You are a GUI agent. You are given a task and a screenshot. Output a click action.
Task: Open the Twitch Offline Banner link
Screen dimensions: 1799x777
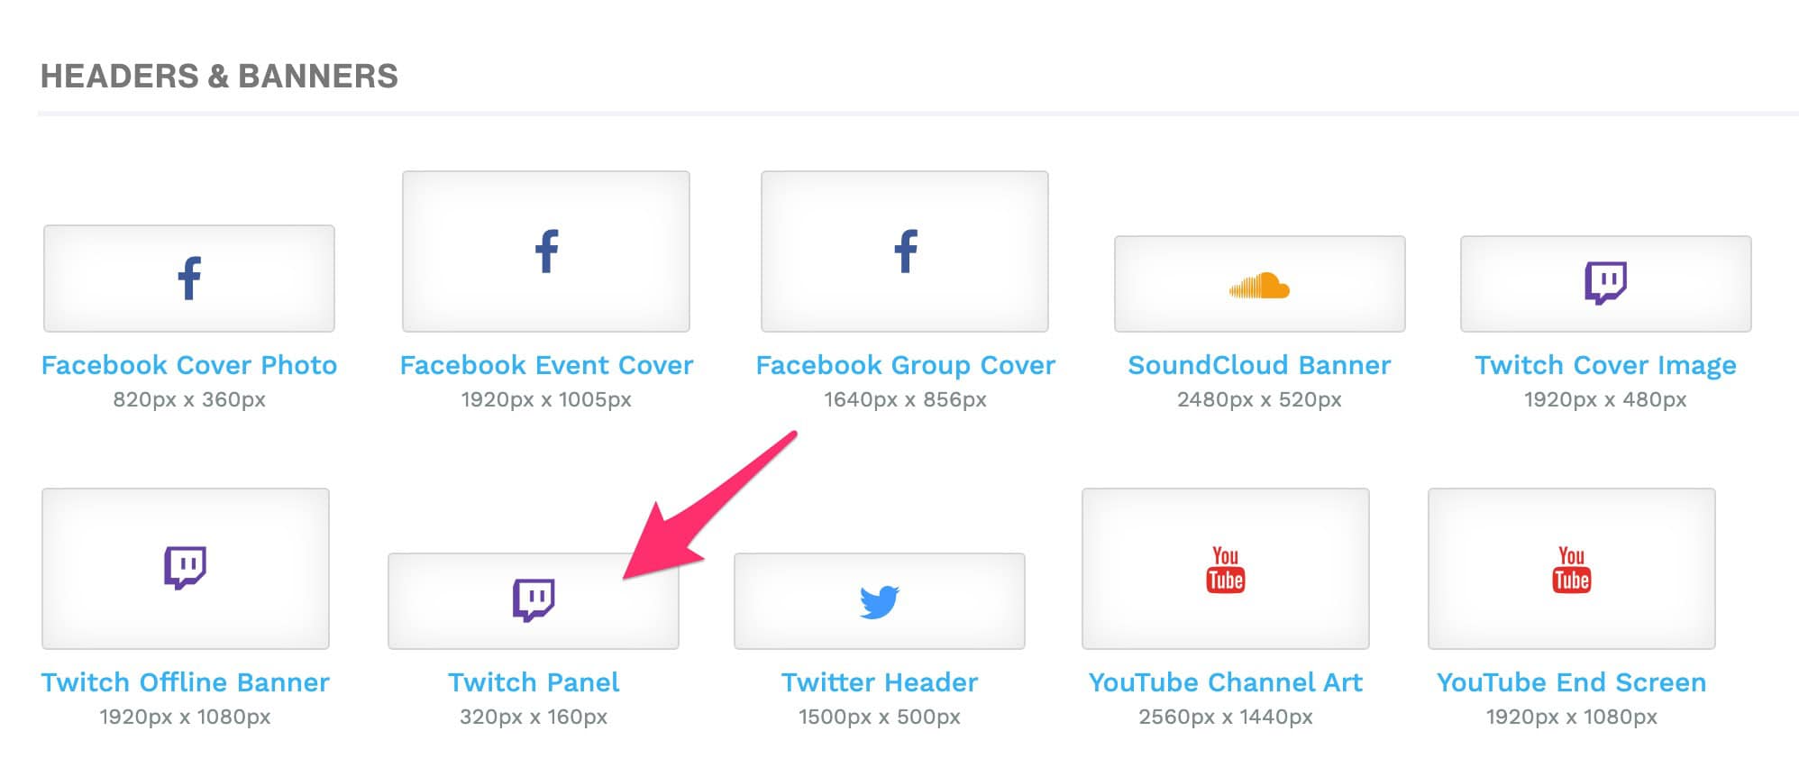[185, 682]
